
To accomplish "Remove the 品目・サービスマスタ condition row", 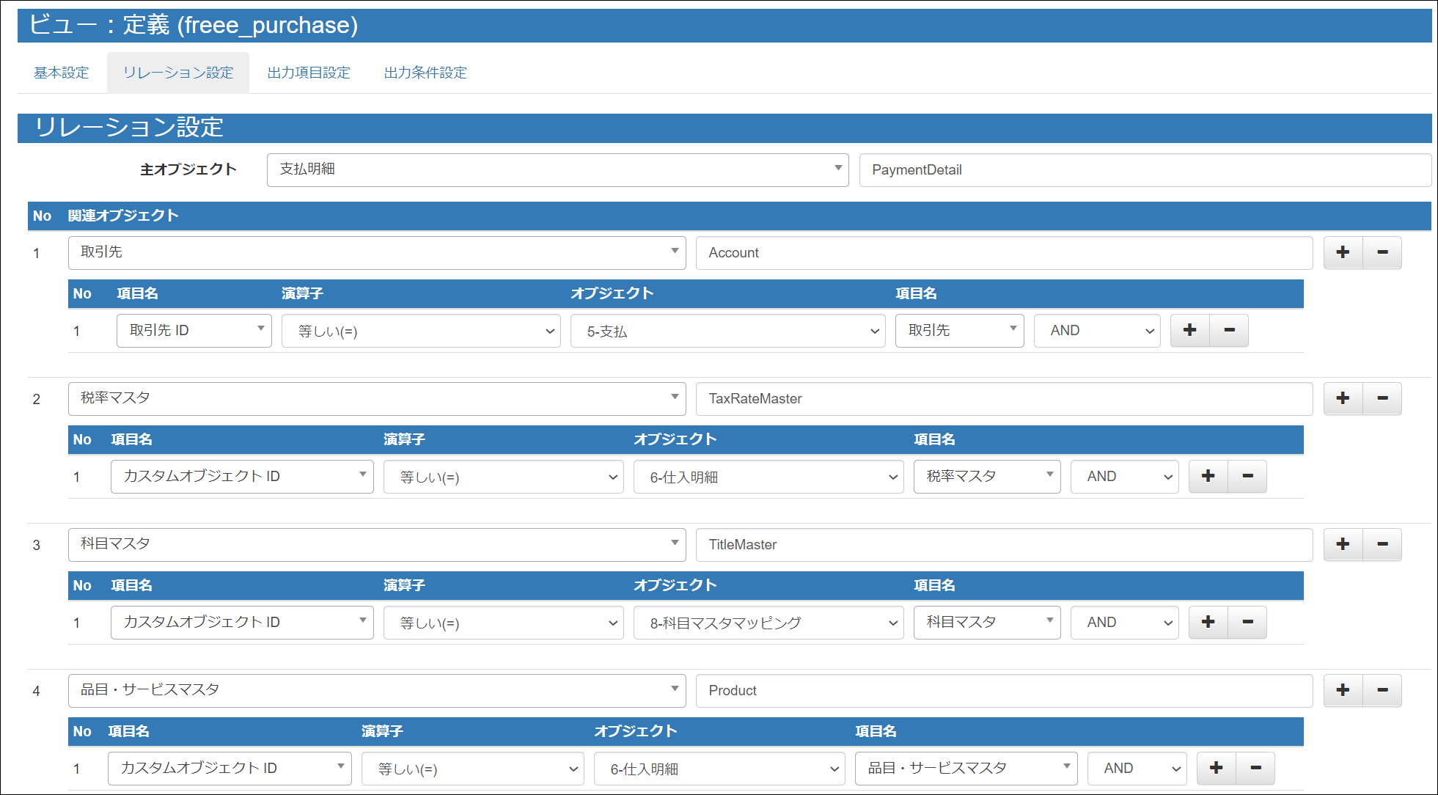I will pos(1255,769).
